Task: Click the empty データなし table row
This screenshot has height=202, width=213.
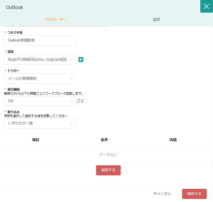Action: point(108,155)
